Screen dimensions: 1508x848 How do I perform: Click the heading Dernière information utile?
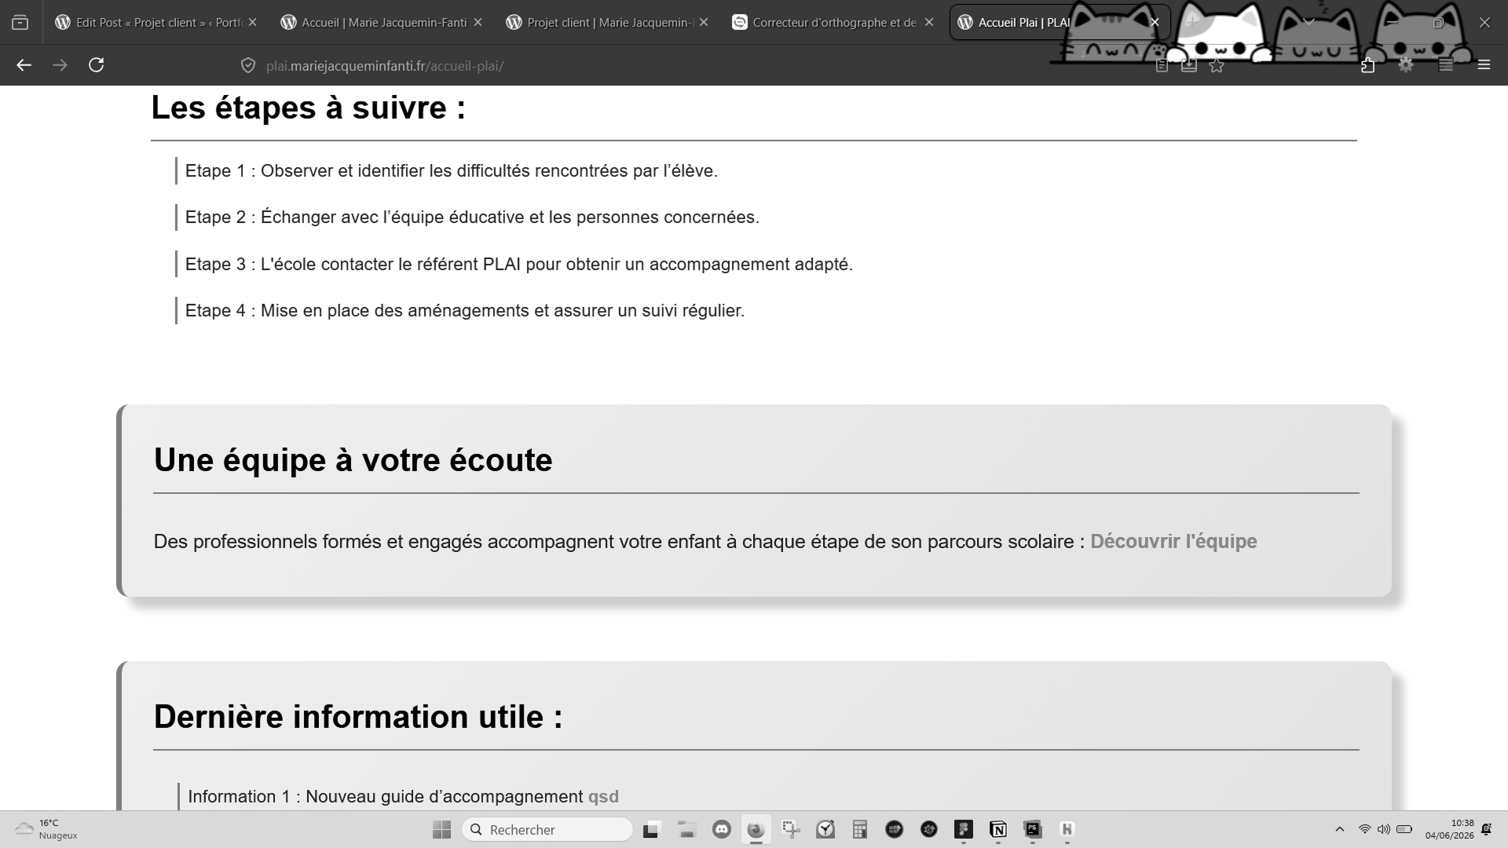point(358,717)
